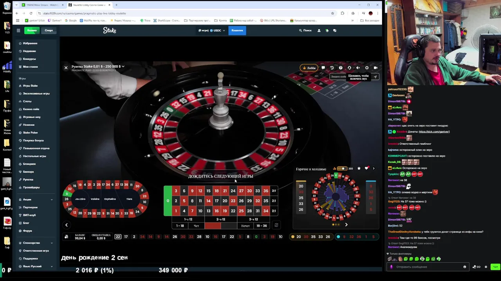The width and height of the screenshot is (501, 281).
Task: Go to next statistics page arrow
Action: coord(346,225)
